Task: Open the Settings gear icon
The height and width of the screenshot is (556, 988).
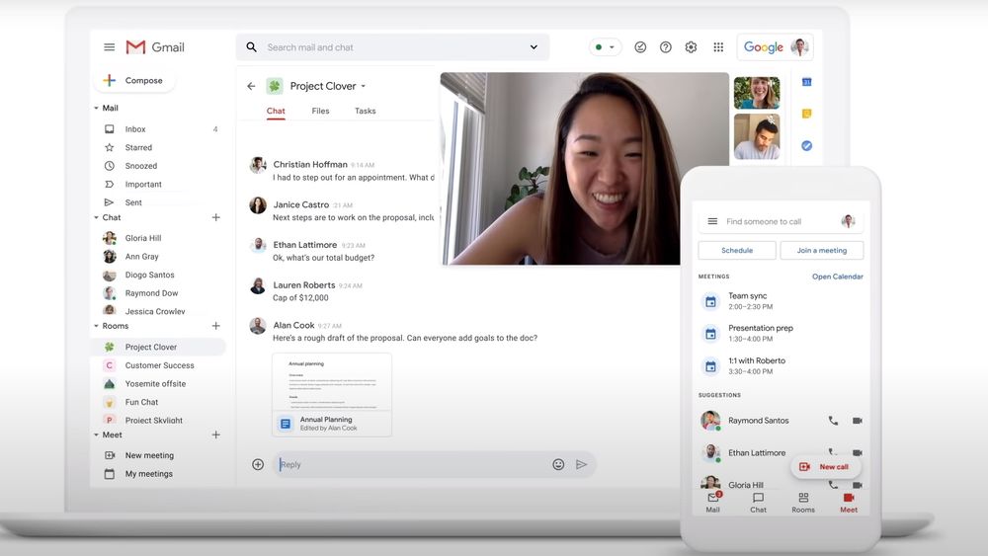Action: tap(692, 47)
